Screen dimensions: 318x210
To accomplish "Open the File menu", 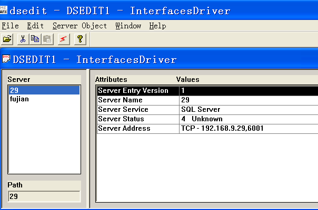I will coord(11,26).
